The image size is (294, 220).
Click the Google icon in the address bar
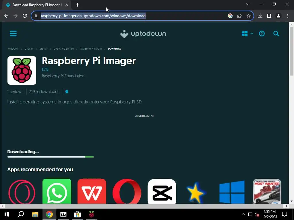point(230,16)
